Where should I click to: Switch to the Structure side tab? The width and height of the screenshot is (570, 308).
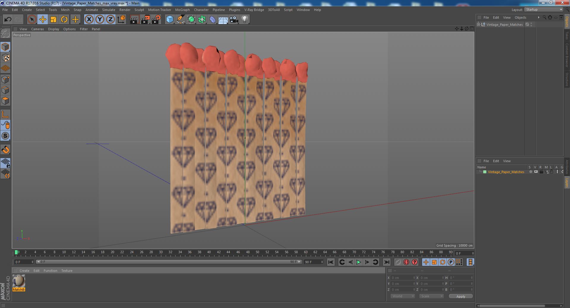pyautogui.click(x=567, y=79)
